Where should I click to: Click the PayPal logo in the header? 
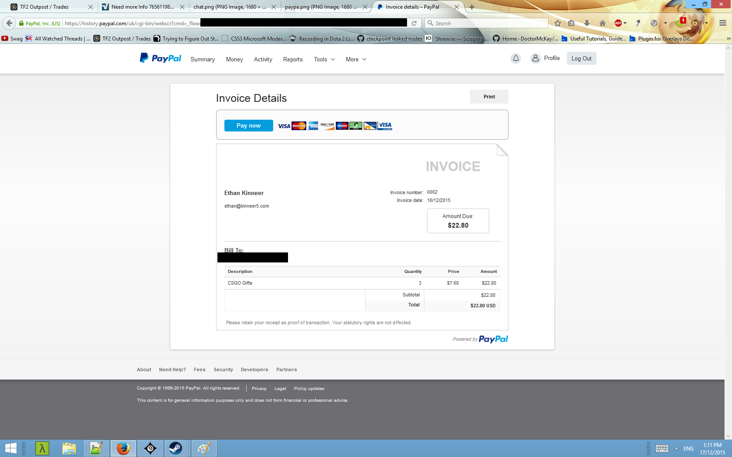click(x=160, y=58)
